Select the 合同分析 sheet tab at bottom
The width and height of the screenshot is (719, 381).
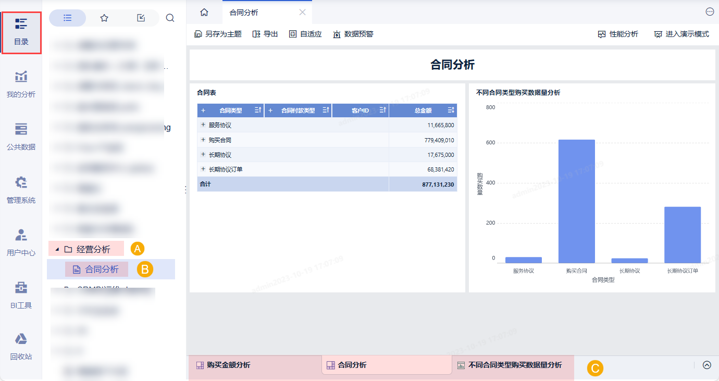(x=387, y=365)
